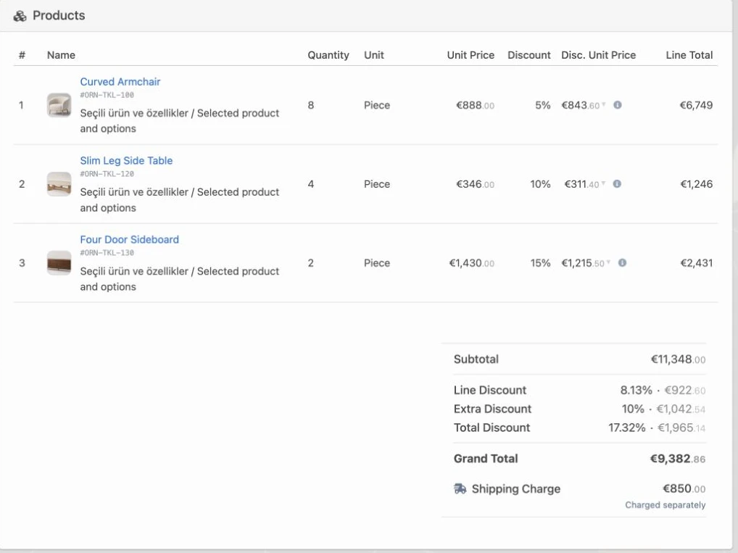This screenshot has width=738, height=553.
Task: Click the Extra Discount €1,042.54 value
Action: click(x=681, y=409)
